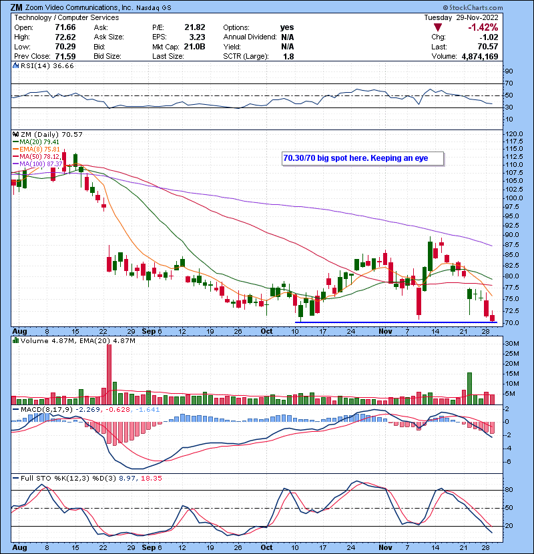Click the SCTR (Large) value 1.8
534x554 pixels.
[288, 57]
